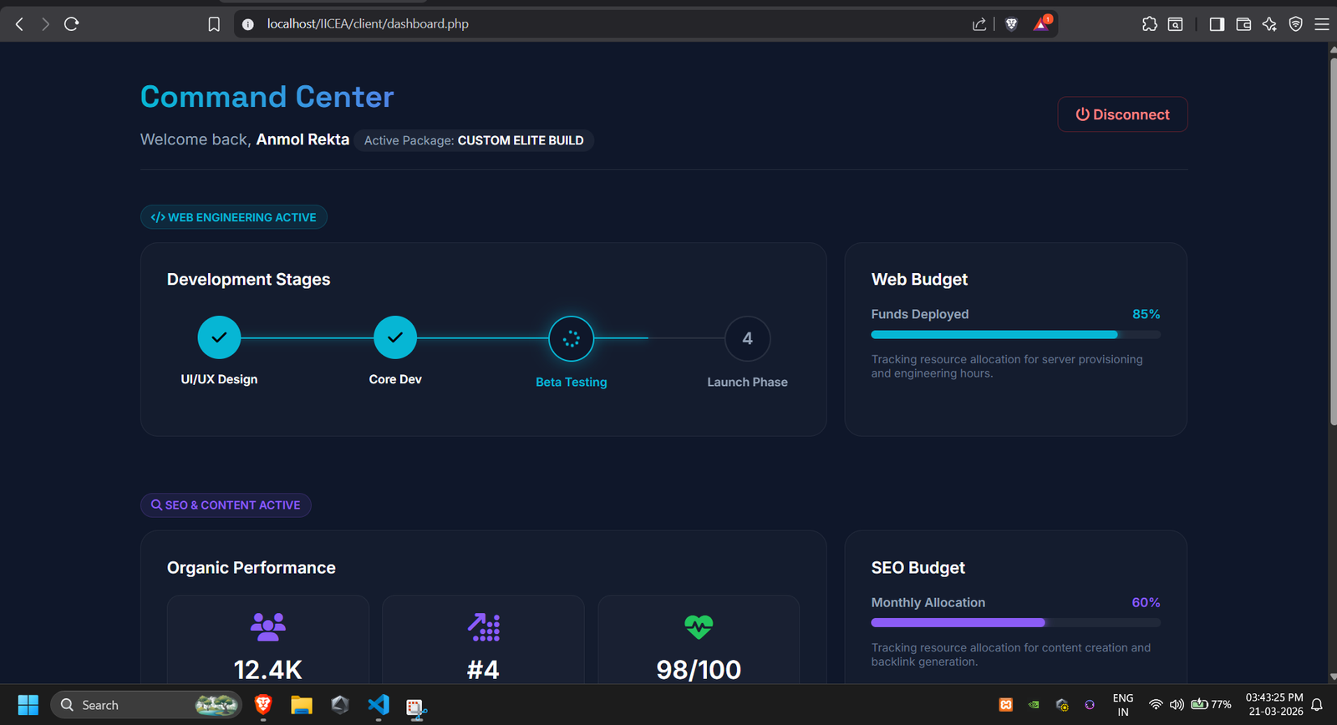Click the heartbeat icon above 98/100

[x=699, y=626]
